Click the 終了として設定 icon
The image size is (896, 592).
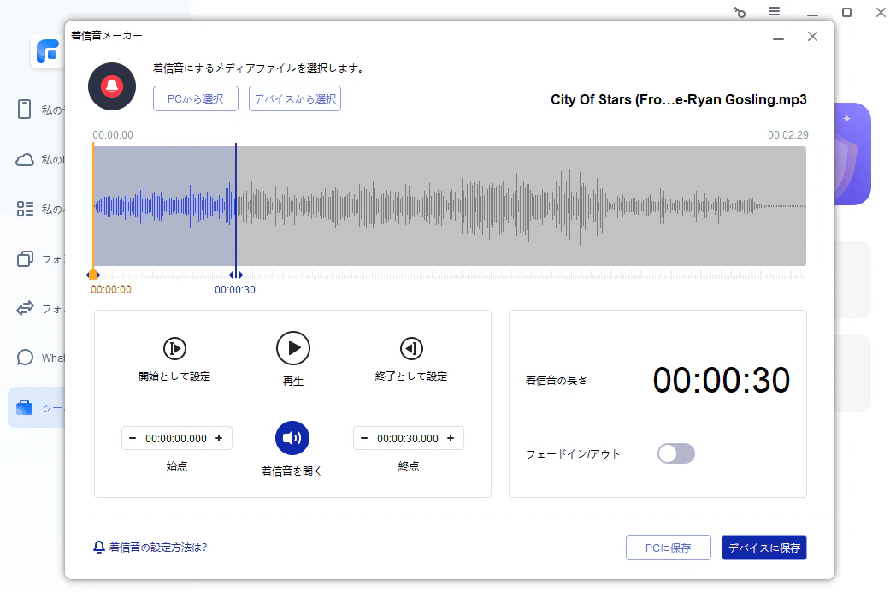click(411, 348)
